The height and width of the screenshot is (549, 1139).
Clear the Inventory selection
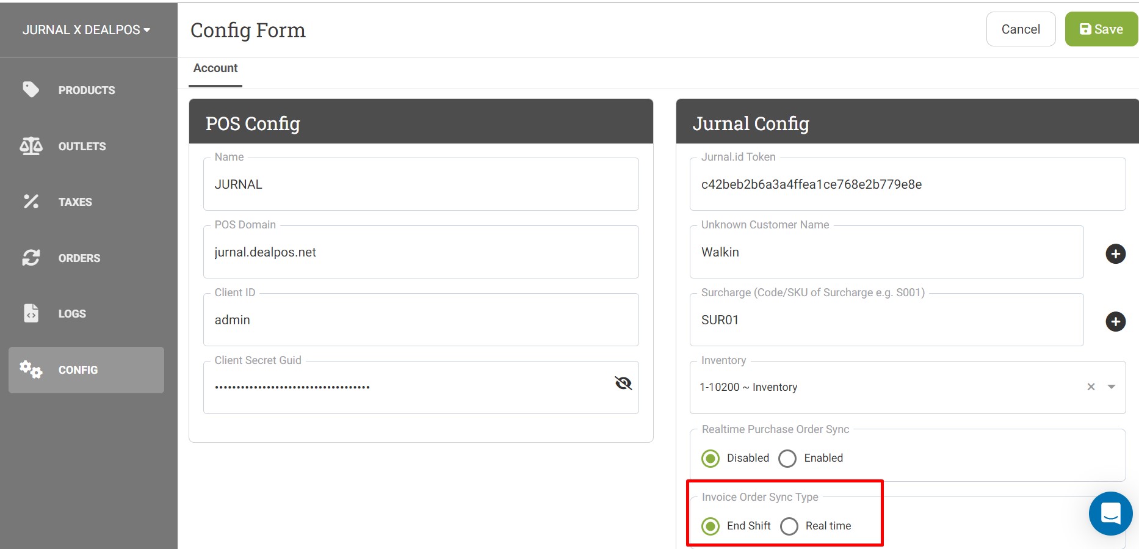(1091, 387)
